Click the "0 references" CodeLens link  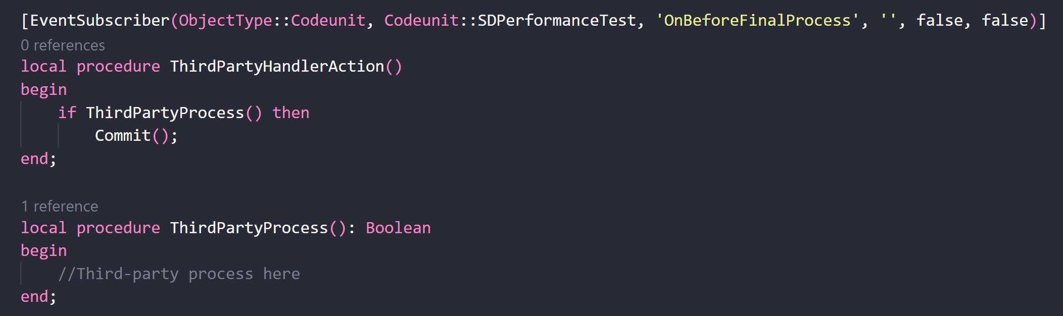tap(63, 45)
